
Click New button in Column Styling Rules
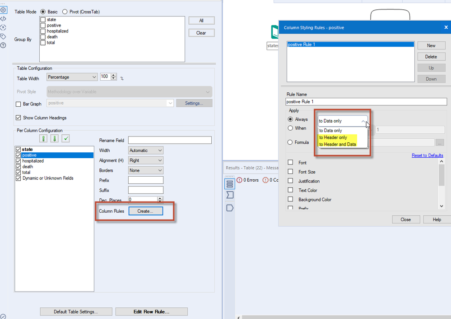coord(431,46)
